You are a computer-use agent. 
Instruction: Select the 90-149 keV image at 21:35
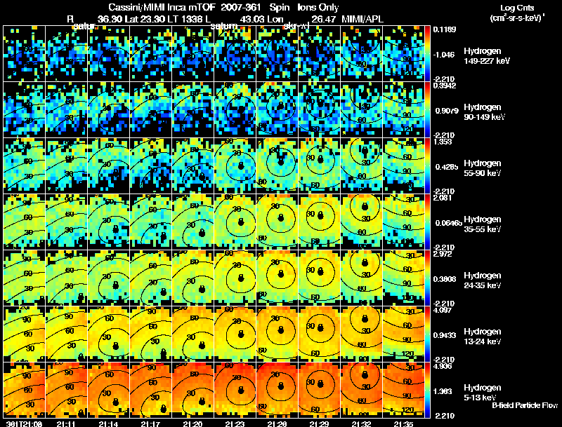(403, 110)
